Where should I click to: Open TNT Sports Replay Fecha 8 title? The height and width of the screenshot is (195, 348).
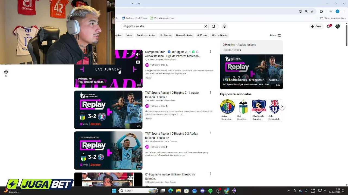pos(172,95)
